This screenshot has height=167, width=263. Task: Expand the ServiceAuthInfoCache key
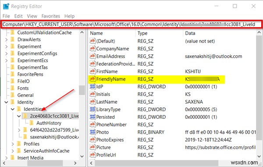click(x=13, y=151)
